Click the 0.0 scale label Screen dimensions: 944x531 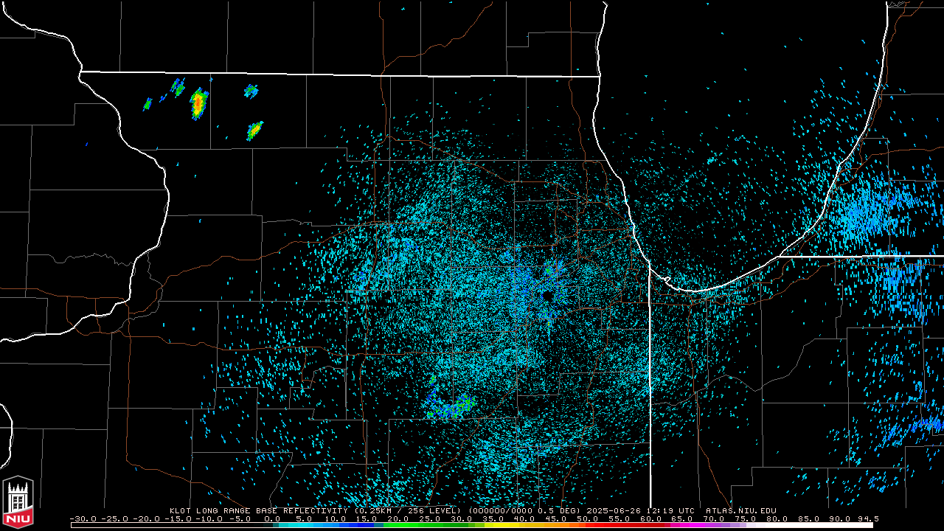pos(272,518)
